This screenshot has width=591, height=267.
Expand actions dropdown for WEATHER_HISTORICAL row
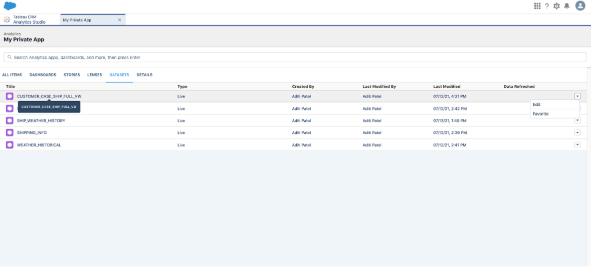[577, 145]
